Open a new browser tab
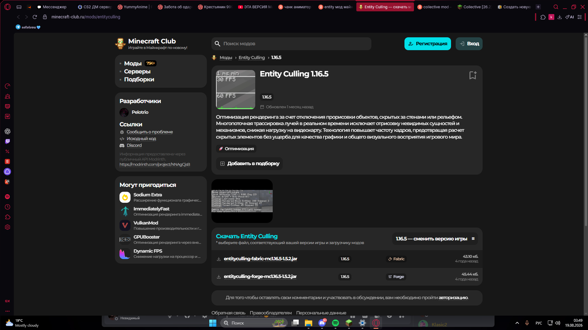This screenshot has width=588, height=330. [538, 7]
